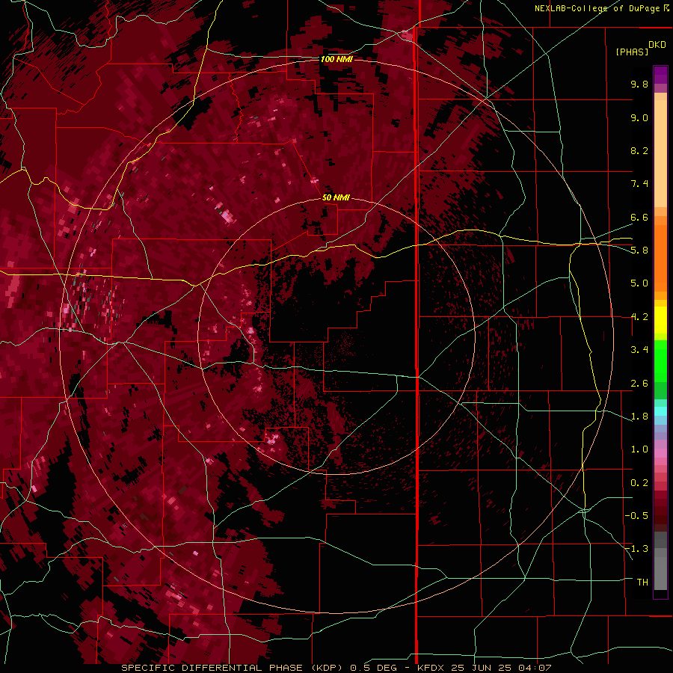This screenshot has height=673, width=673.
Task: Click the 4.2 value on the color scale
Action: coord(639,317)
